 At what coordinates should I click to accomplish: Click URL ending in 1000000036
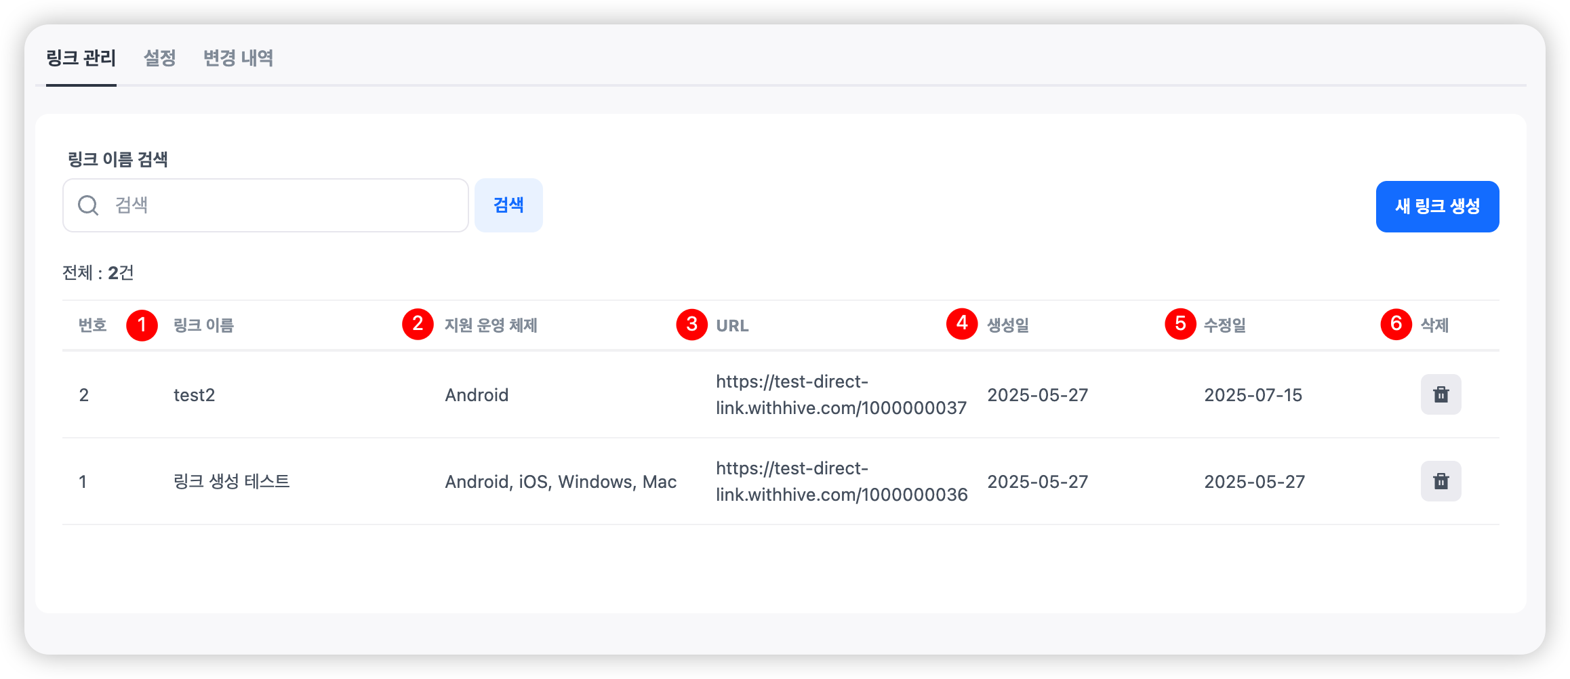click(x=841, y=482)
